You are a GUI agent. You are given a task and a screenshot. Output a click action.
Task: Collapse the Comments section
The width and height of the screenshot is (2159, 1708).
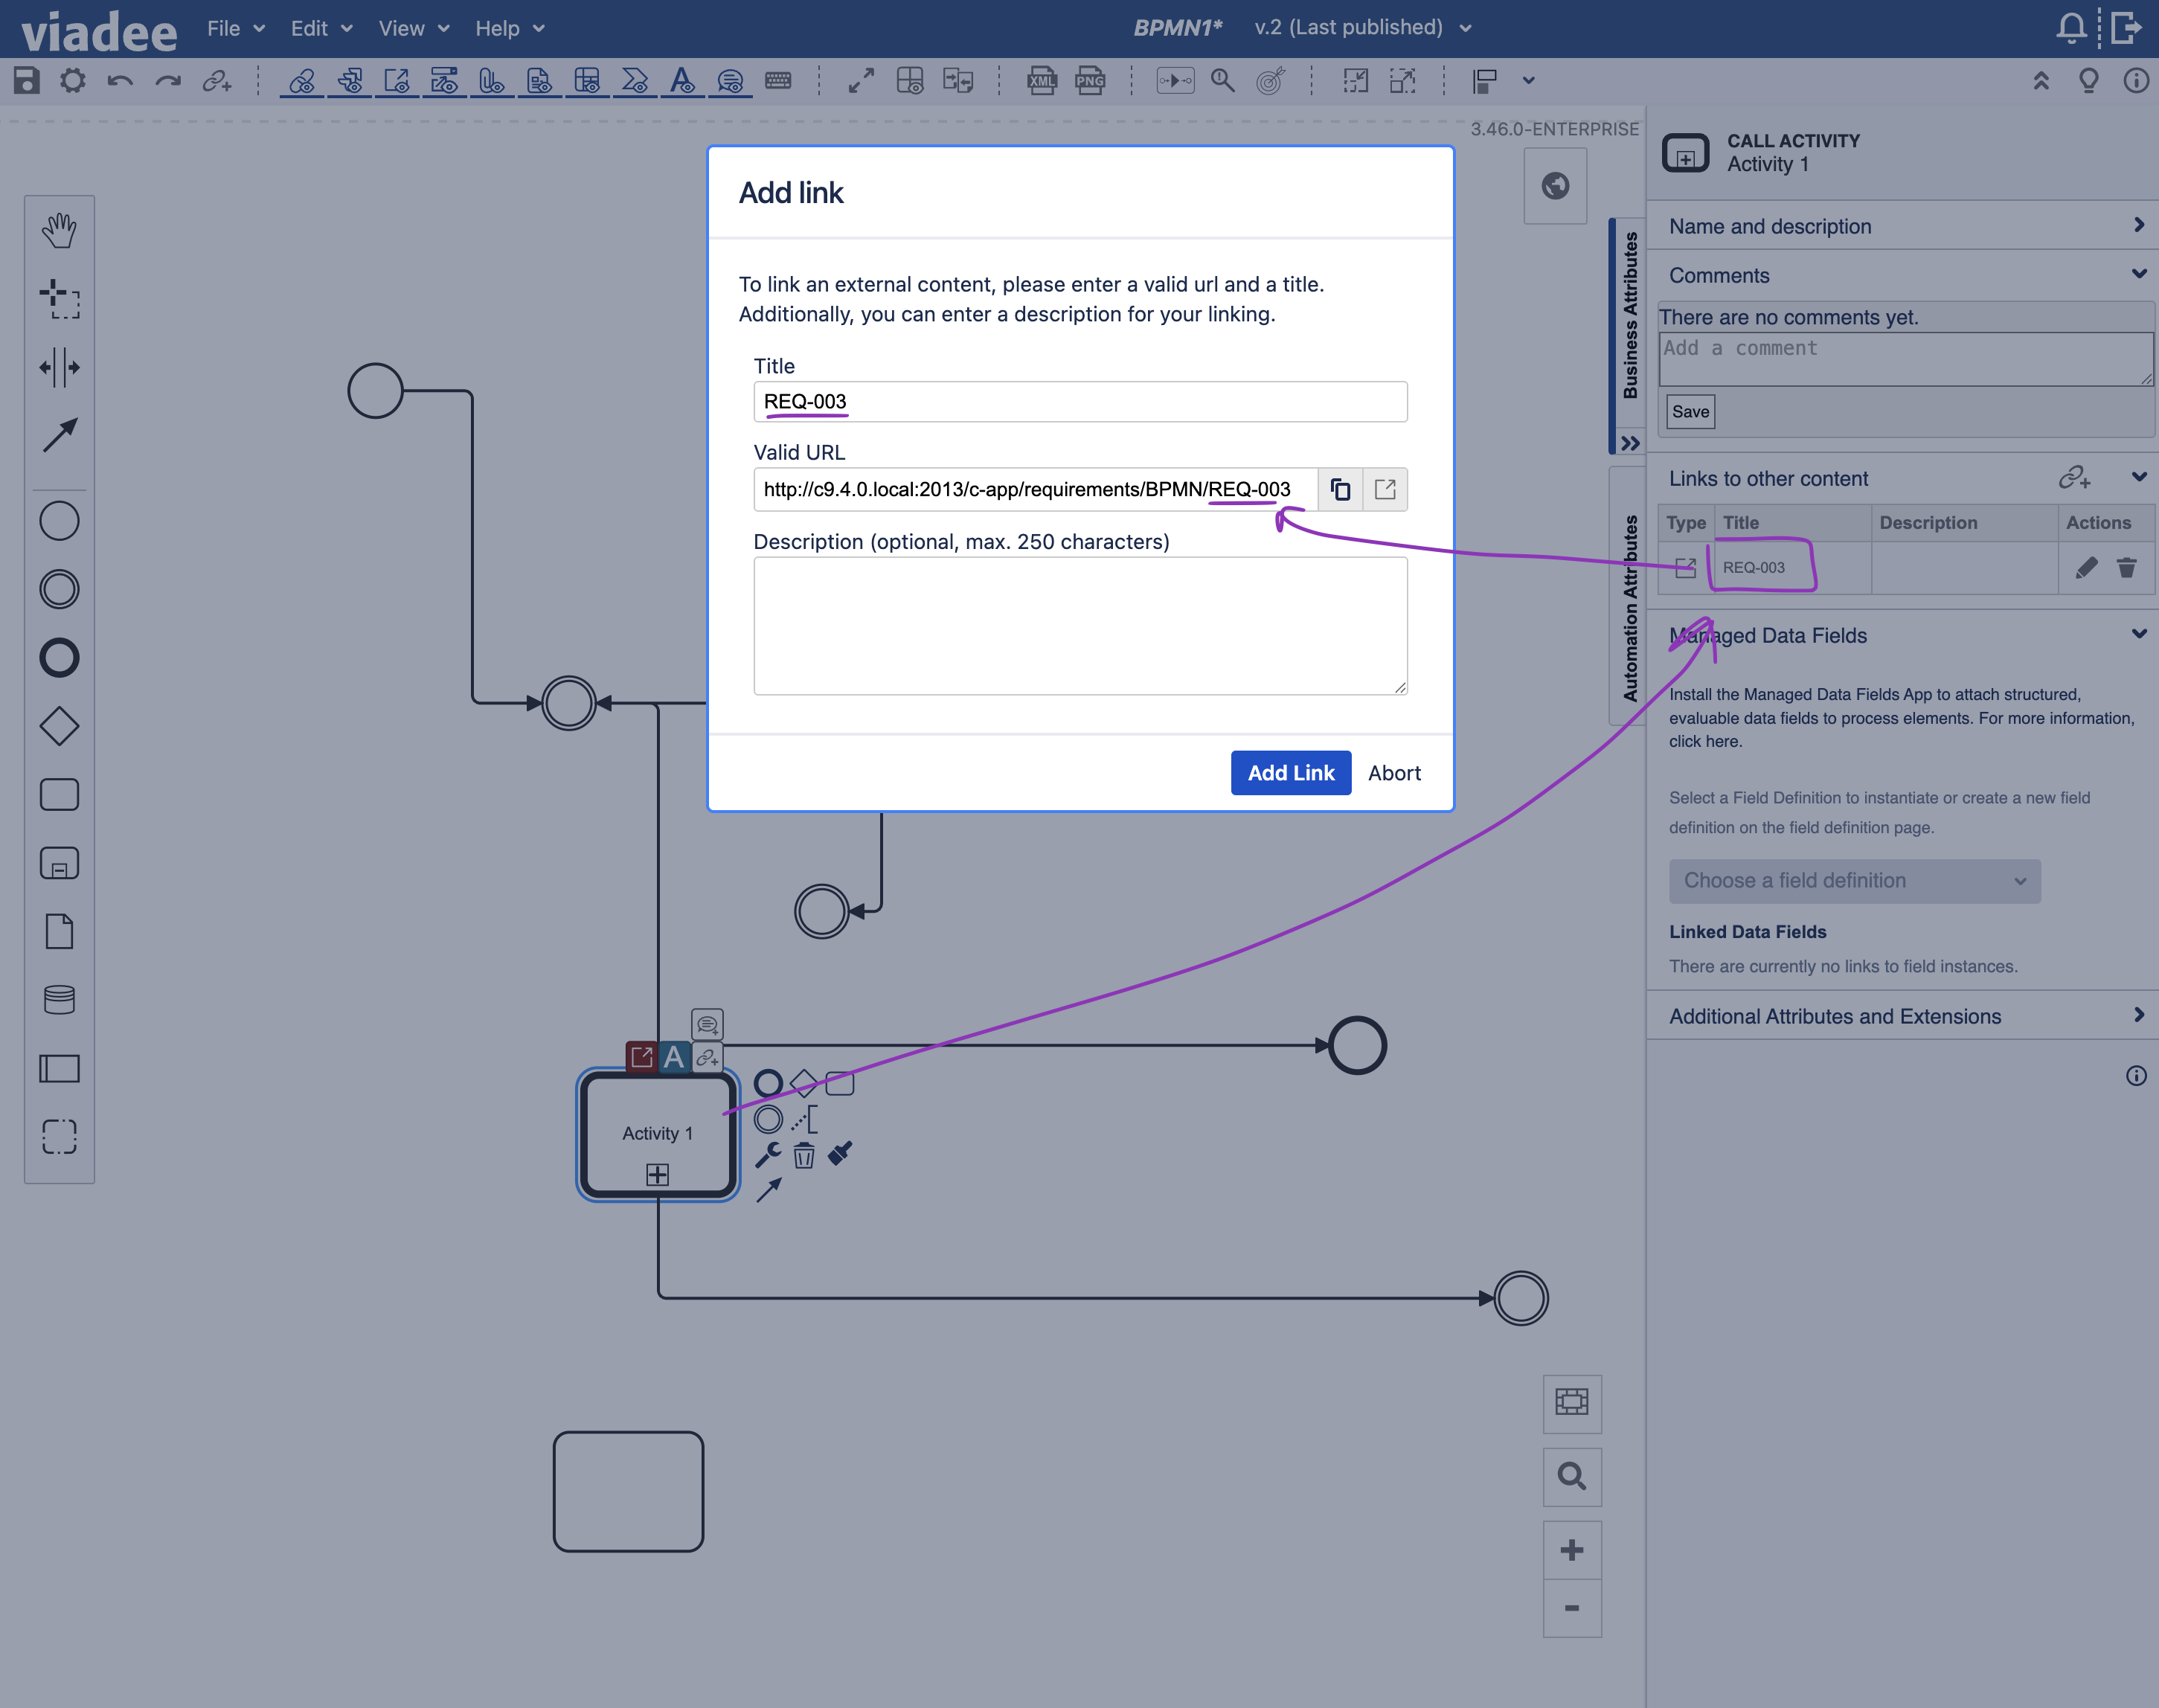point(2138,274)
